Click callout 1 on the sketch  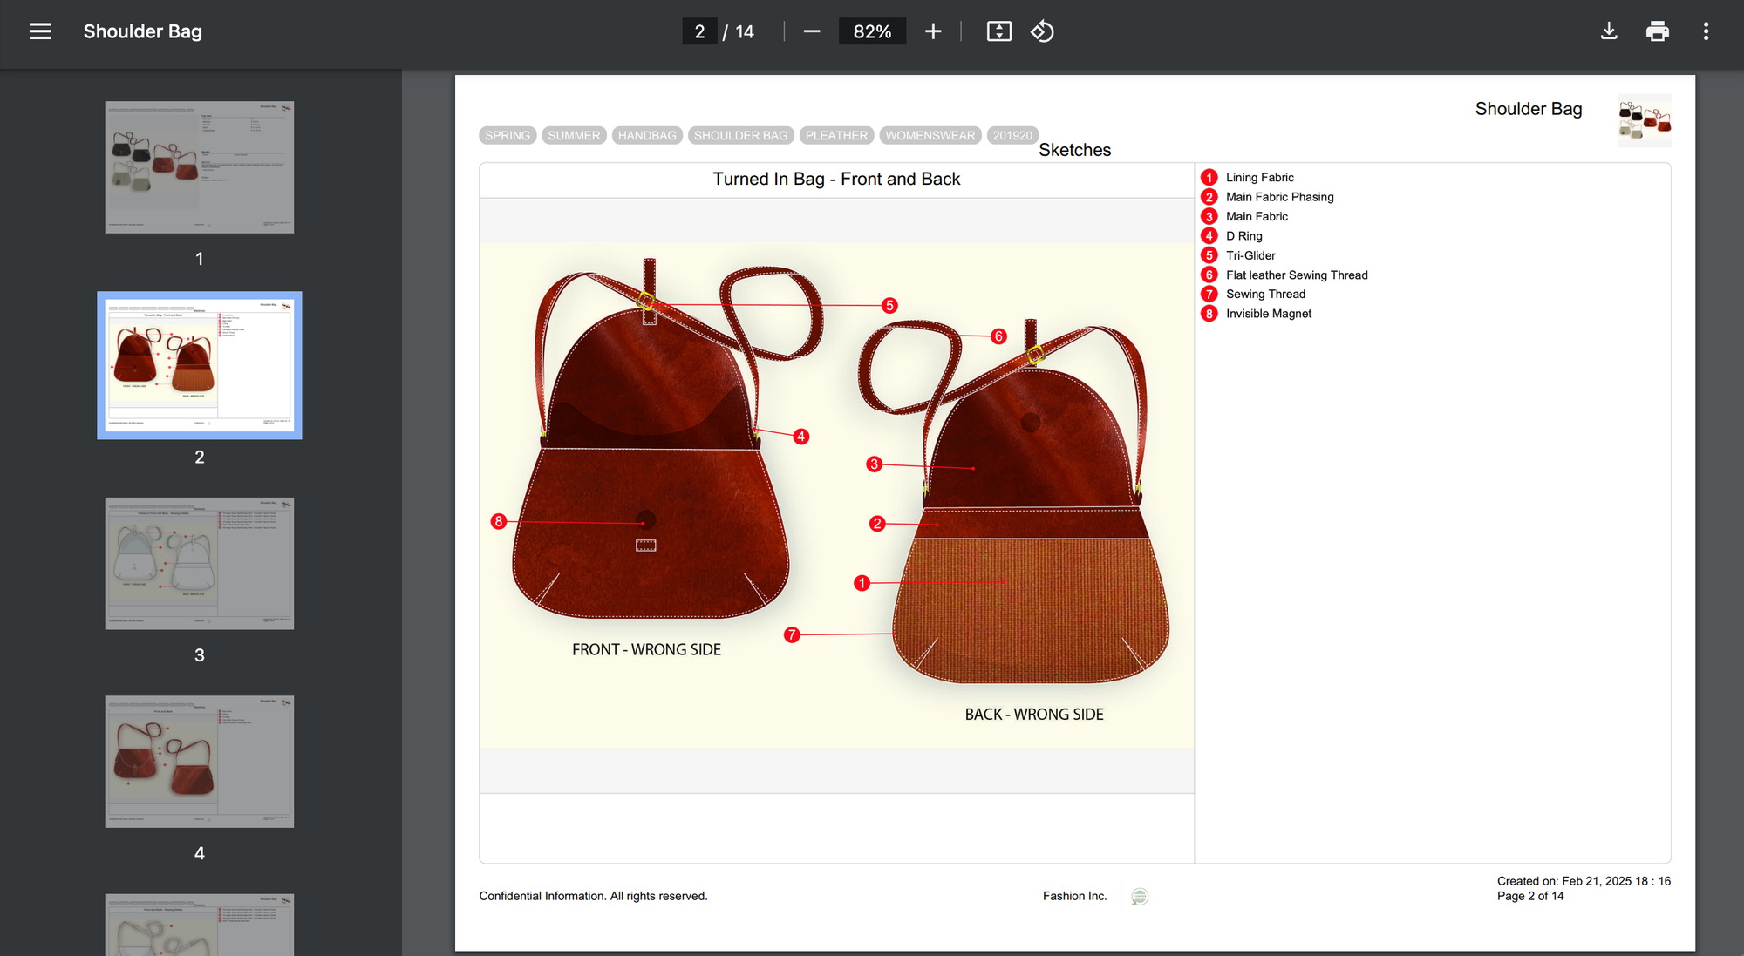[x=862, y=583]
